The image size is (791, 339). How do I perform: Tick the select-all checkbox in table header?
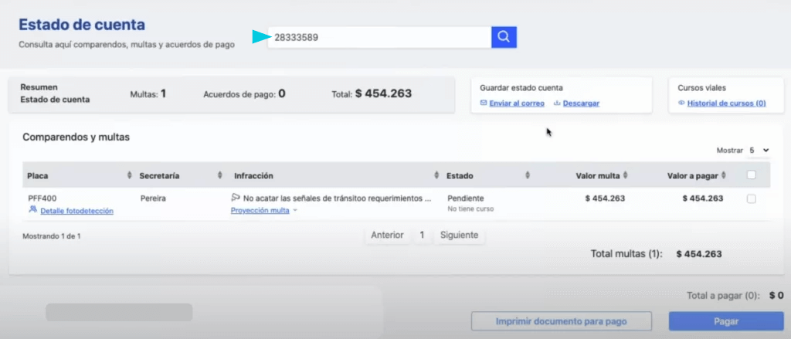coord(751,175)
